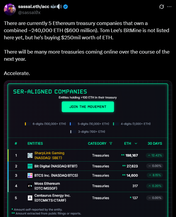
Task: Open the three-dot more options menu
Action: point(169,7)
